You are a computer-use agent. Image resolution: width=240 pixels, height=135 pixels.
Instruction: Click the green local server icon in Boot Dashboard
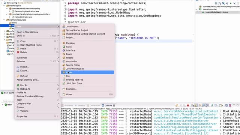(6, 105)
